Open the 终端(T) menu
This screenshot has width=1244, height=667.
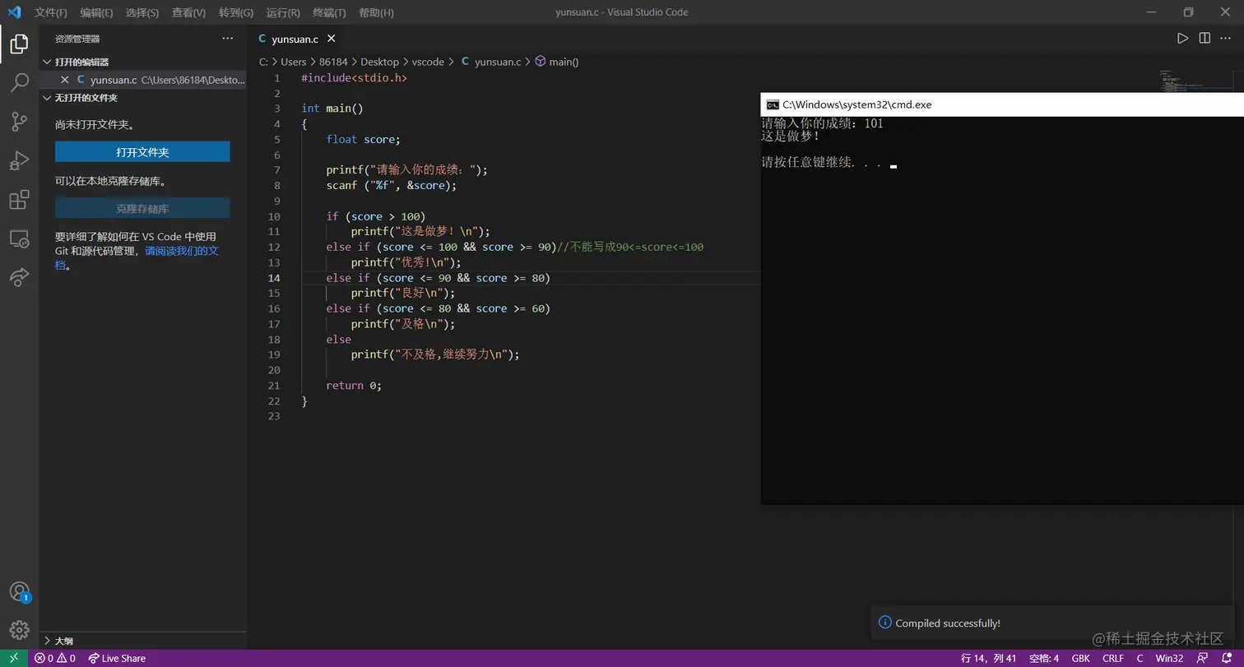(x=329, y=12)
